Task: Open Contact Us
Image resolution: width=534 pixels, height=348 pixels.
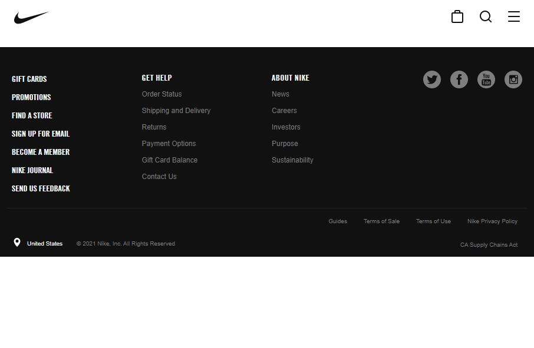Action: 159,177
